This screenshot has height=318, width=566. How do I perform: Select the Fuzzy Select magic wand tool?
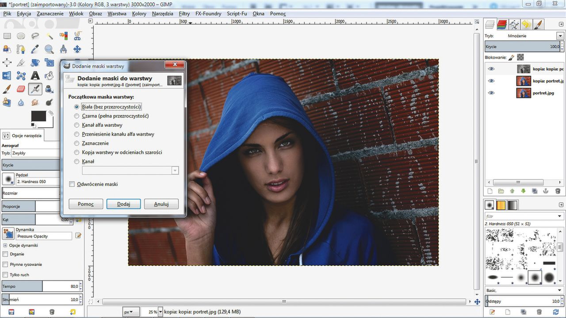click(x=49, y=36)
